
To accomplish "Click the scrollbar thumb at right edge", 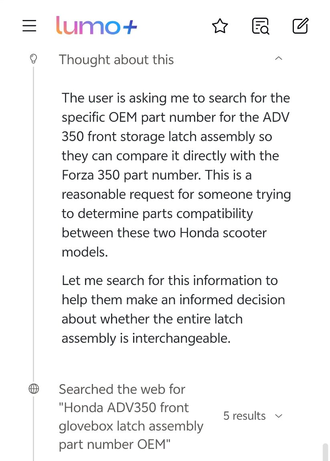I will tap(325, 451).
